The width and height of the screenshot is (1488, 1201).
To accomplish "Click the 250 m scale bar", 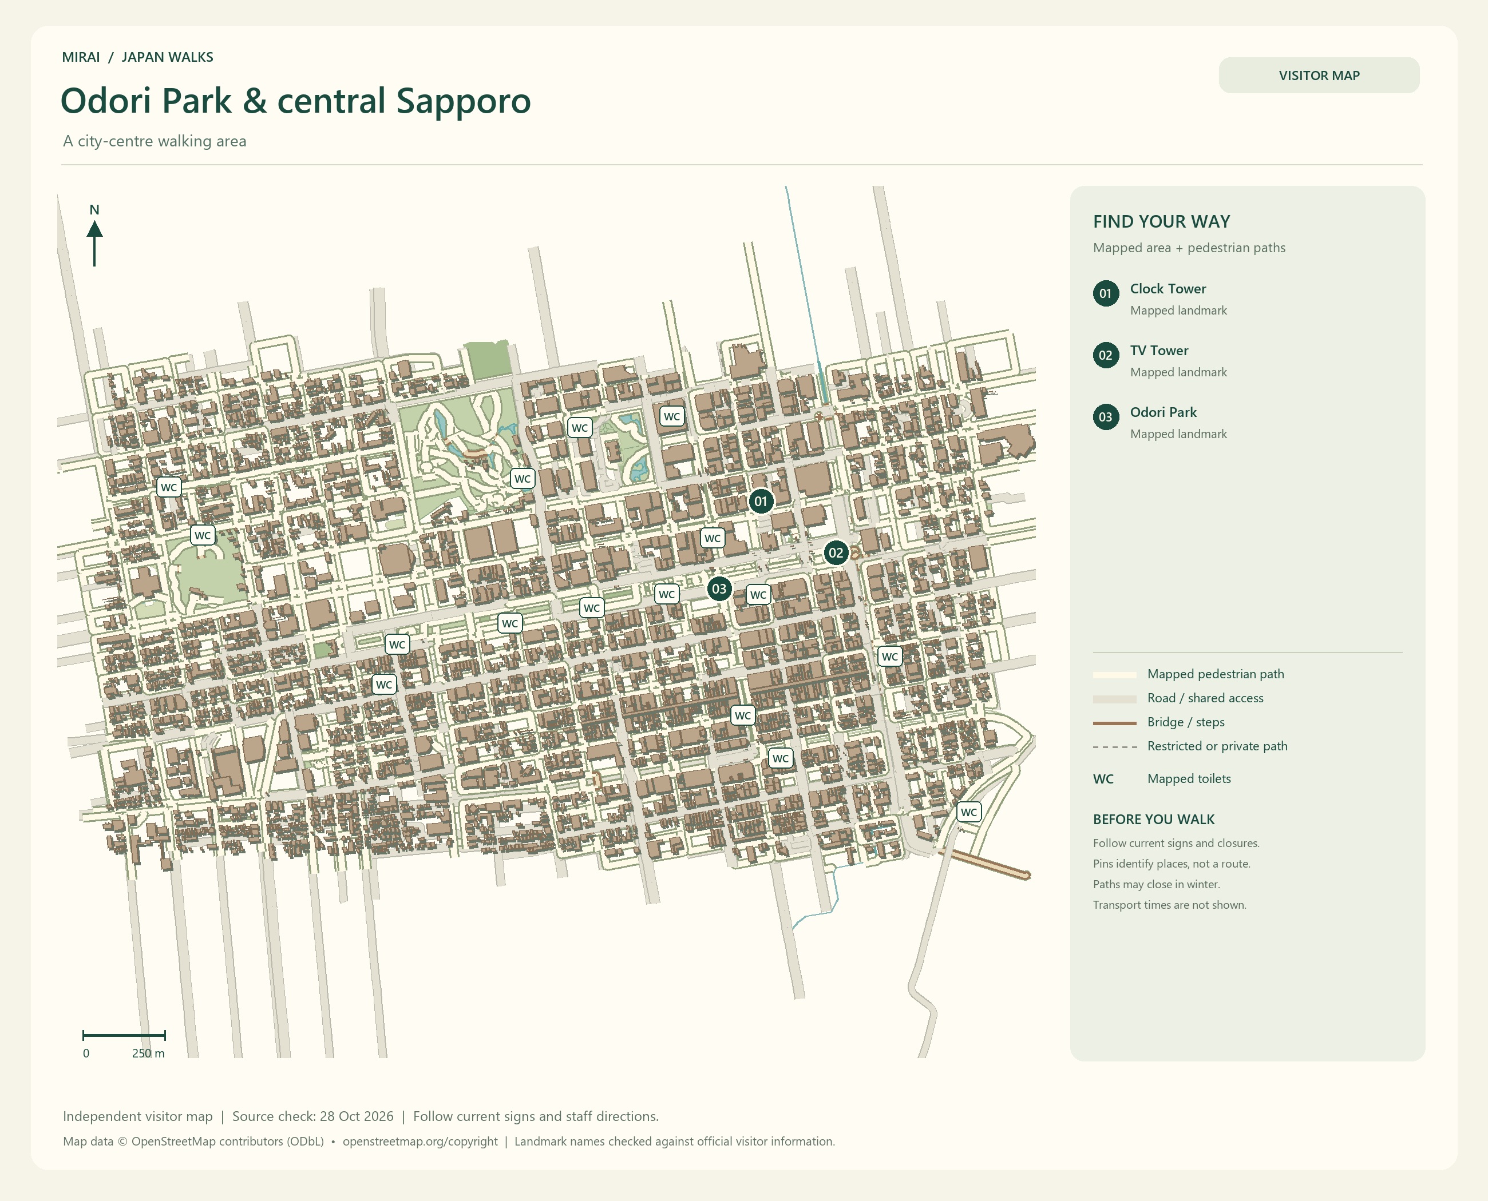I will click(x=124, y=1036).
